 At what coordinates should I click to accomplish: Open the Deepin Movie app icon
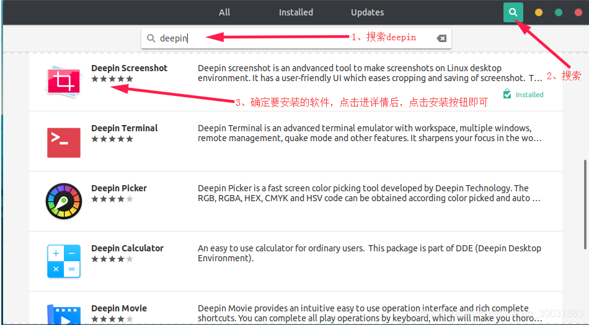(63, 315)
